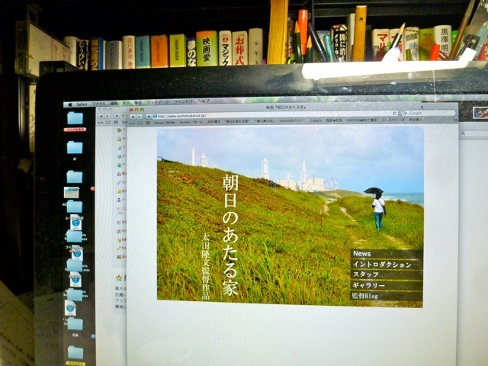Click the plus button in the rear Safari window

click(x=117, y=116)
